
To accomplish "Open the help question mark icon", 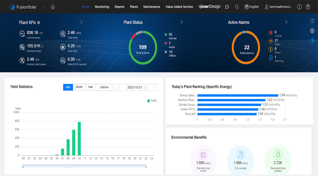I will [308, 7].
